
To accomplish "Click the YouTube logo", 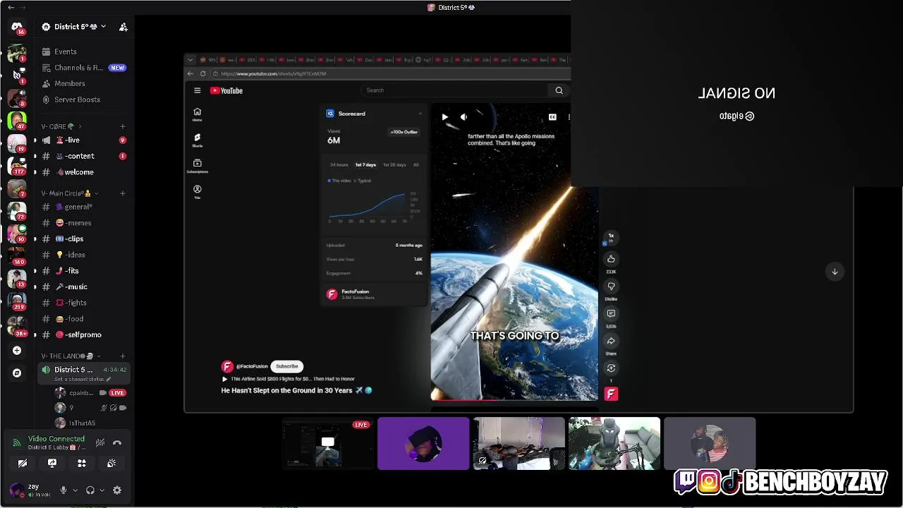I will 226,90.
